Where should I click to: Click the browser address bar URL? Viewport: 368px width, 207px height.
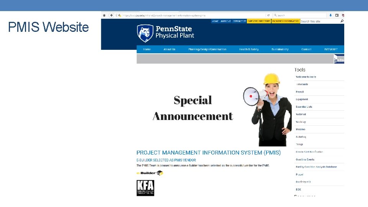[164, 15]
